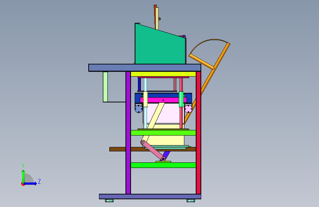Click the yellow sleeve on the cyan rod
Image resolution: width=319 pixels, height=207 pixels.
145,99
